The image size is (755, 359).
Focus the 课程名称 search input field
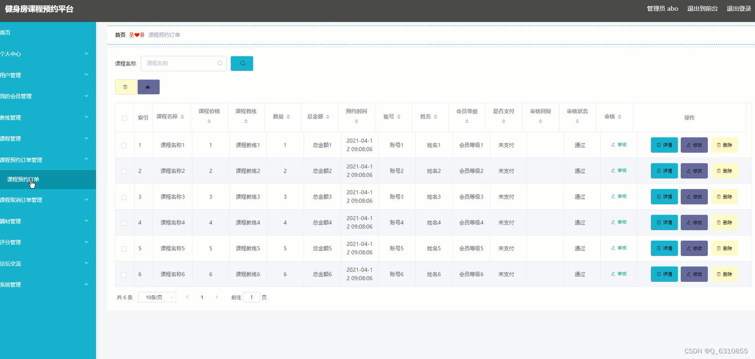(x=183, y=63)
